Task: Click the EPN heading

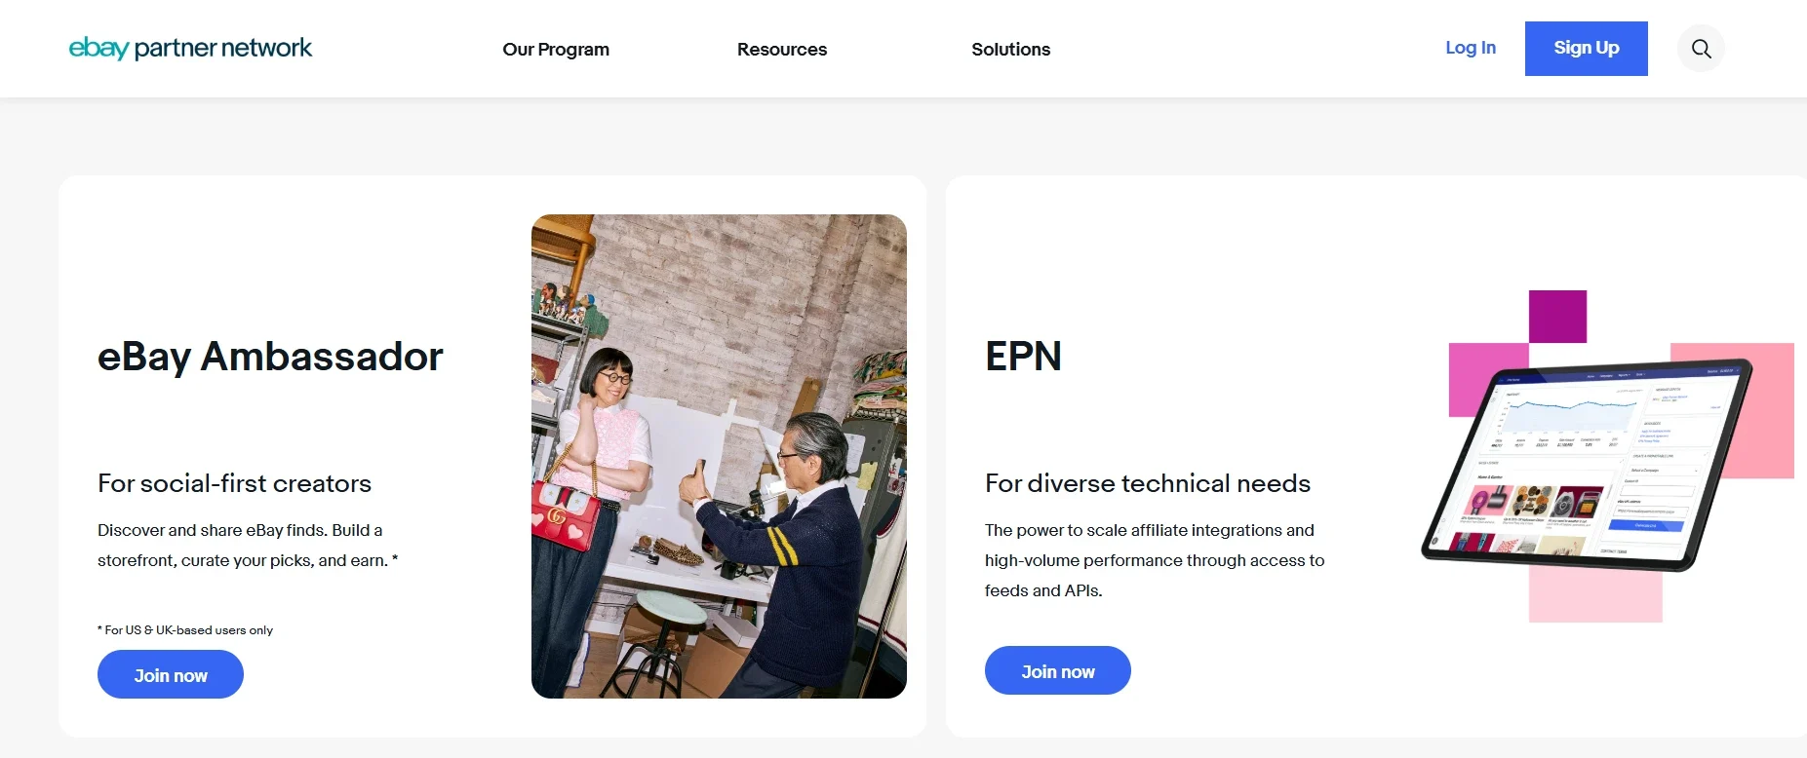Action: pyautogui.click(x=1023, y=357)
